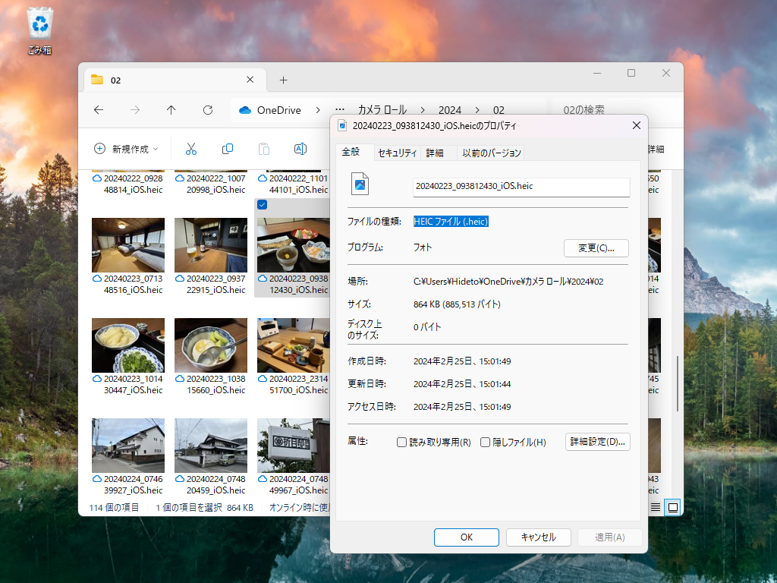Check the 読み取り専用 attribute checkbox
This screenshot has height=583, width=777.
[401, 442]
